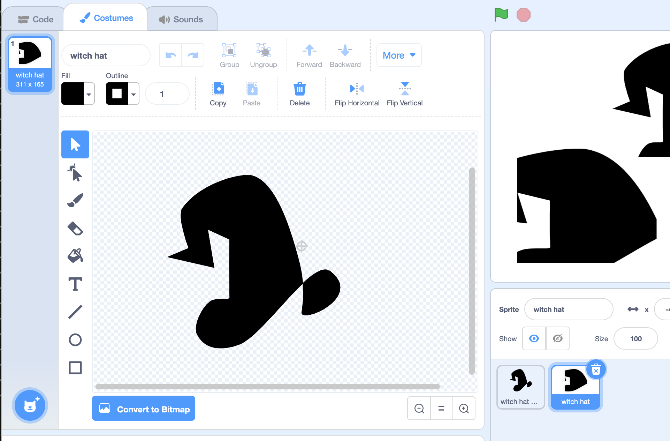The height and width of the screenshot is (441, 670).
Task: Hide the sprite with the crossed-eye button
Action: click(558, 338)
